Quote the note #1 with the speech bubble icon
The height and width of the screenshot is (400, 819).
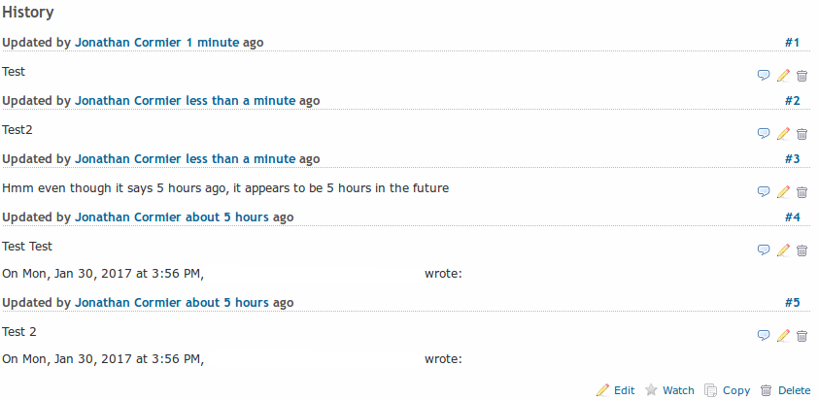pyautogui.click(x=763, y=75)
